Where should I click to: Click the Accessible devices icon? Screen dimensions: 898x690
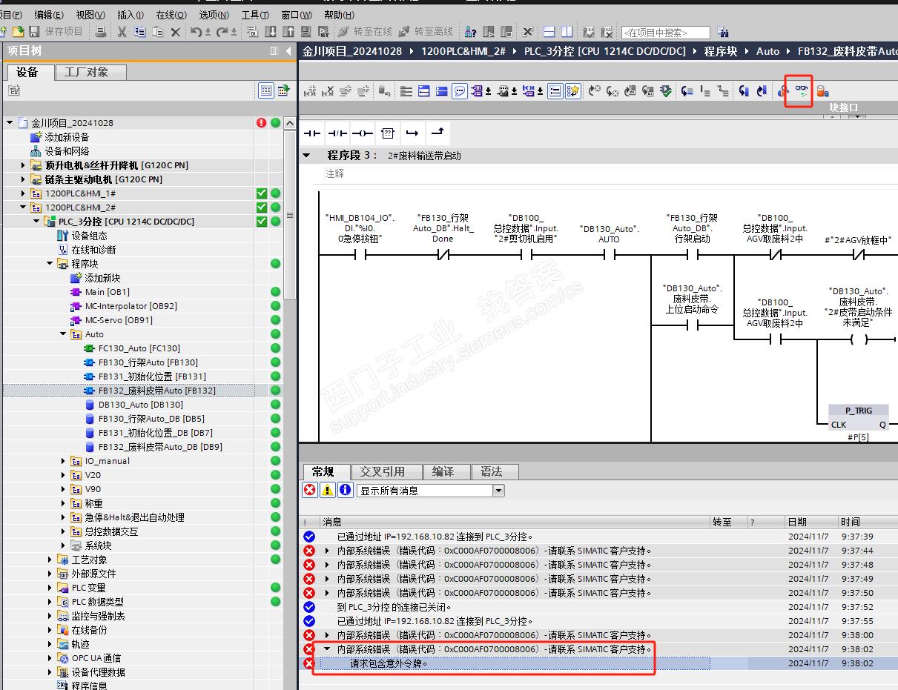470,32
